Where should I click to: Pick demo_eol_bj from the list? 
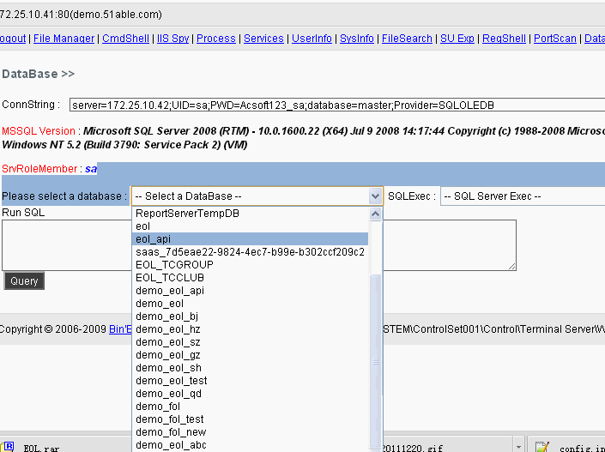pos(250,316)
